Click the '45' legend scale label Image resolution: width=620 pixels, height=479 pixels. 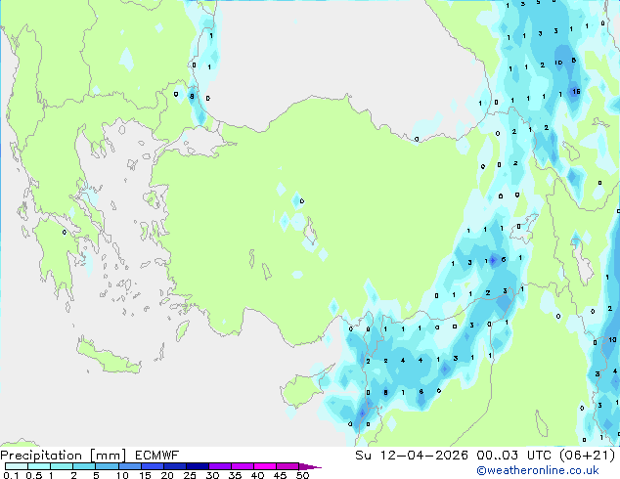point(280,475)
